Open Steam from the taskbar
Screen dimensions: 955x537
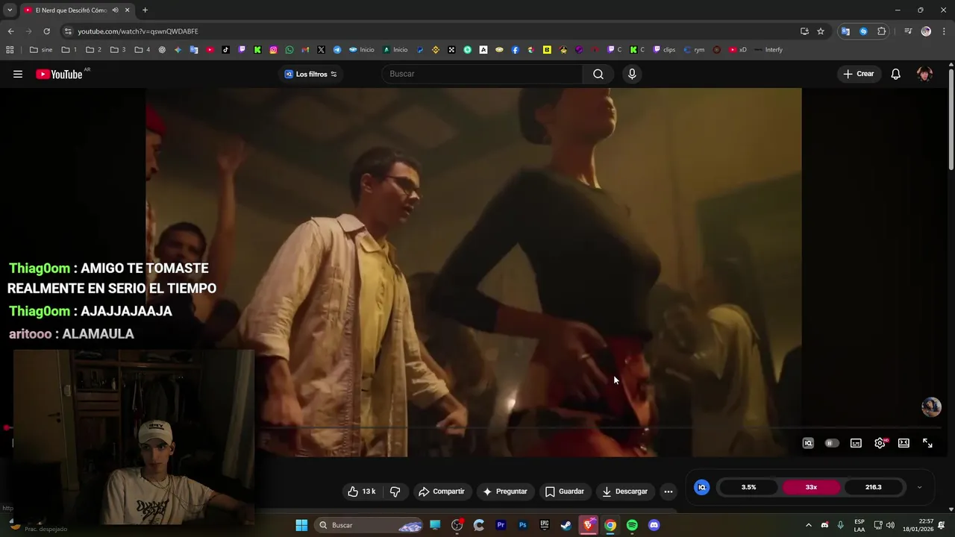pyautogui.click(x=566, y=525)
